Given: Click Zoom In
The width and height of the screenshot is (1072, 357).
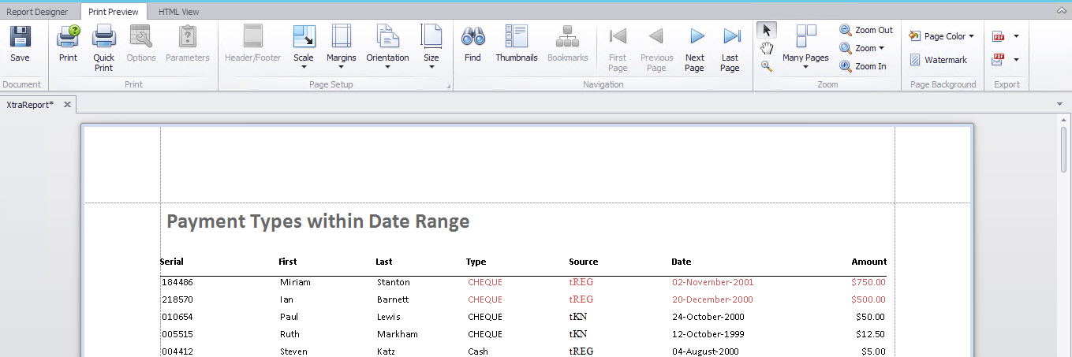Looking at the screenshot, I should tap(863, 66).
